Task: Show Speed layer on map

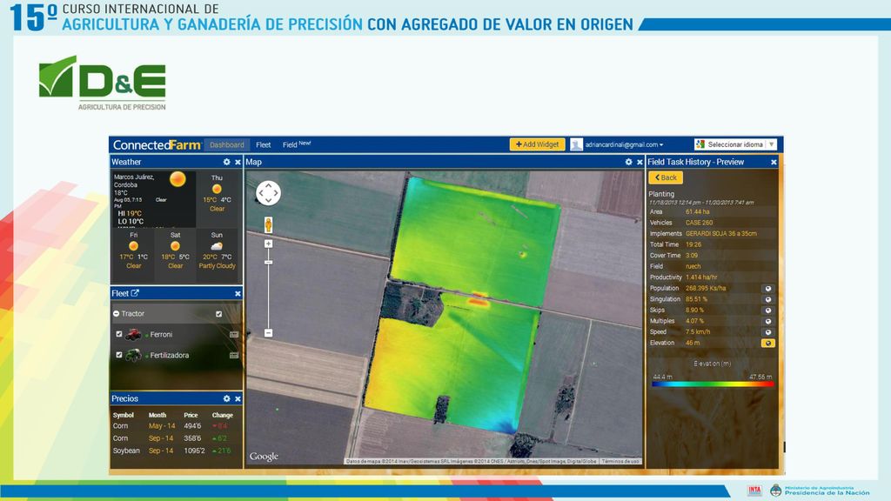Action: 767,332
